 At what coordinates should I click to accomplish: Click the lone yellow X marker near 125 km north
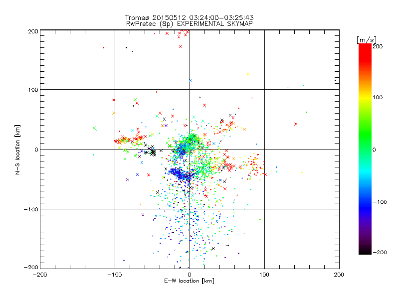(248, 74)
